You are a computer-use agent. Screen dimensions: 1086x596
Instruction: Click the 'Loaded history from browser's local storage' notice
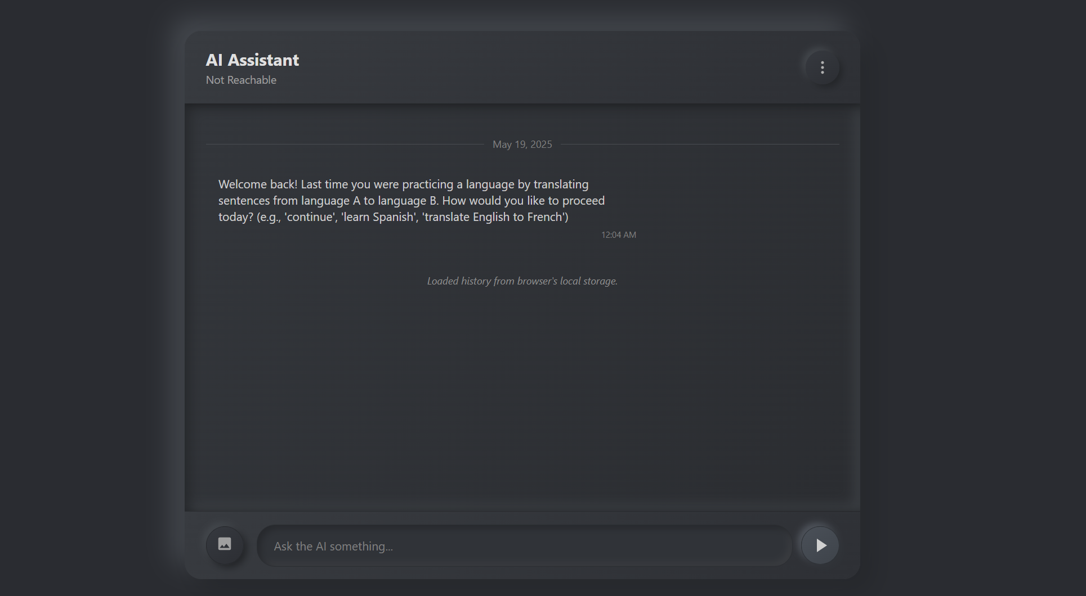point(522,281)
